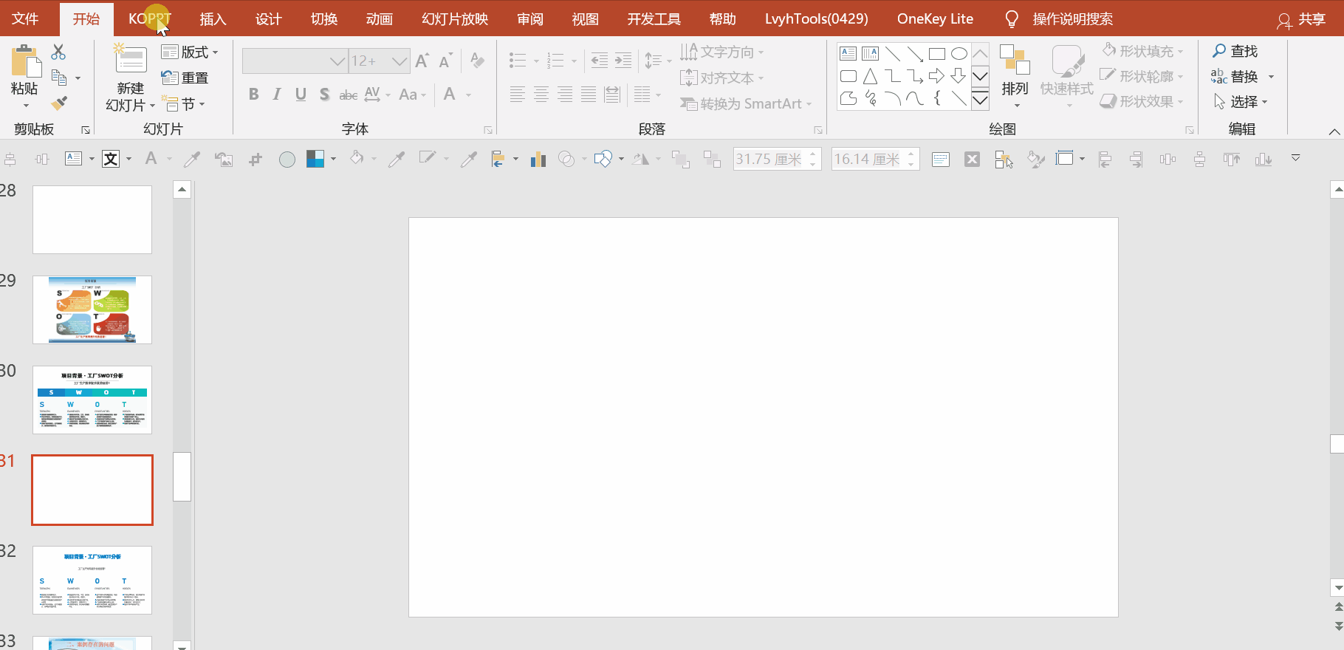The width and height of the screenshot is (1344, 650).
Task: Pick the rectangle shape in shapes gallery
Action: (936, 54)
